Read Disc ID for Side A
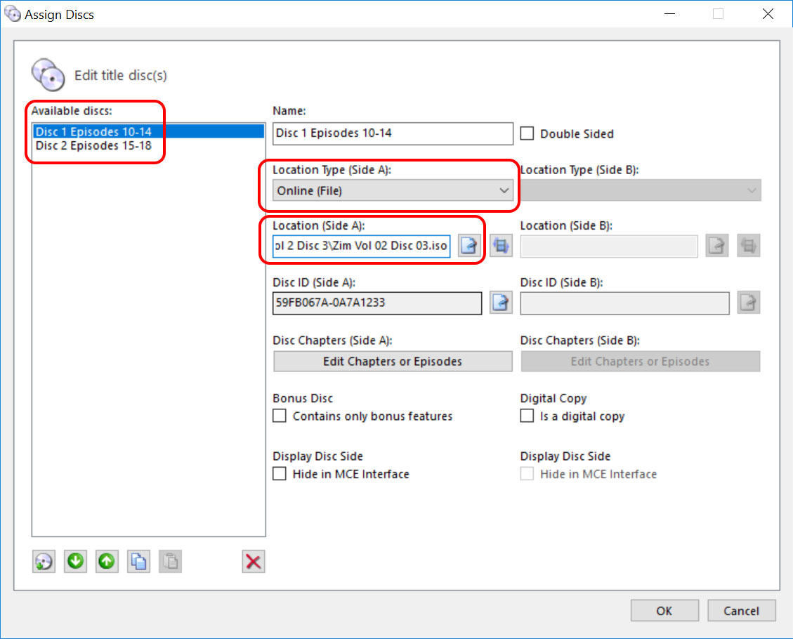Image resolution: width=793 pixels, height=639 pixels. coord(500,303)
